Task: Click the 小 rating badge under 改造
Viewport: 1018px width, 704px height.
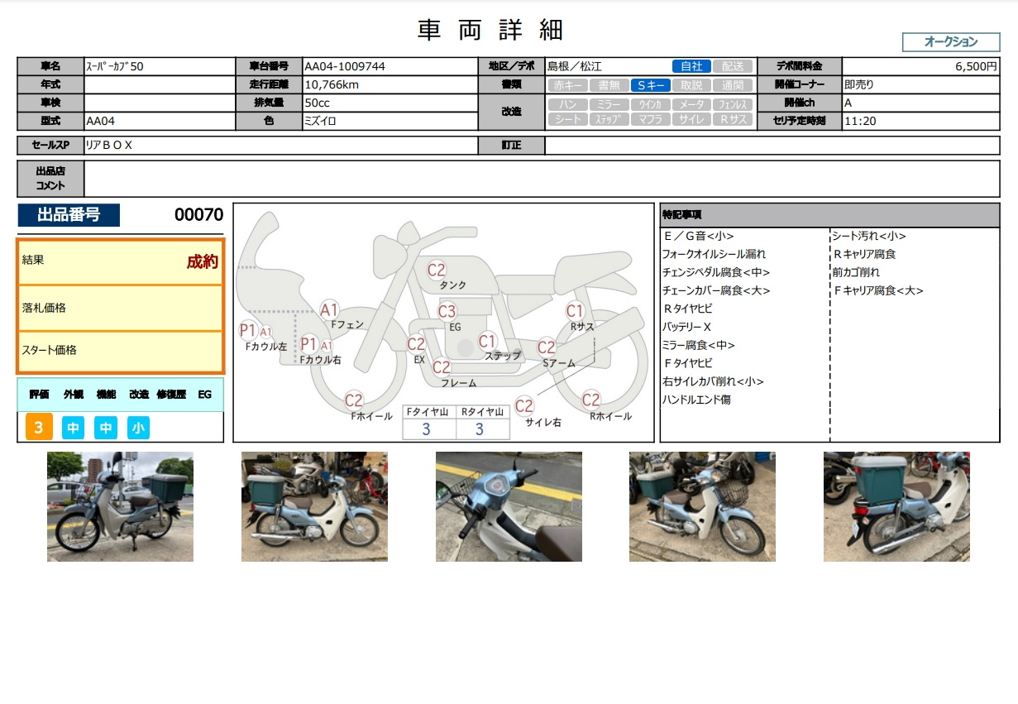Action: (x=138, y=428)
